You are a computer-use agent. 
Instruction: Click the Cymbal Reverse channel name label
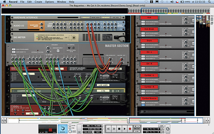149,98
